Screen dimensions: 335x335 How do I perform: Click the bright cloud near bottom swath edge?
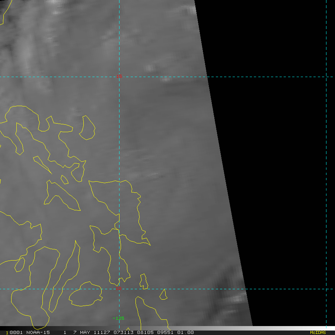pyautogui.click(x=236, y=299)
